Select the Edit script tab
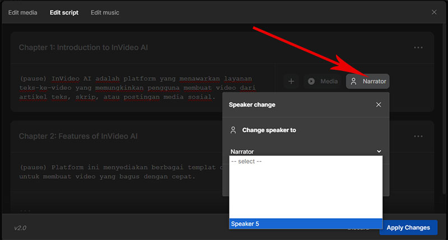The width and height of the screenshot is (448, 240). (x=64, y=12)
